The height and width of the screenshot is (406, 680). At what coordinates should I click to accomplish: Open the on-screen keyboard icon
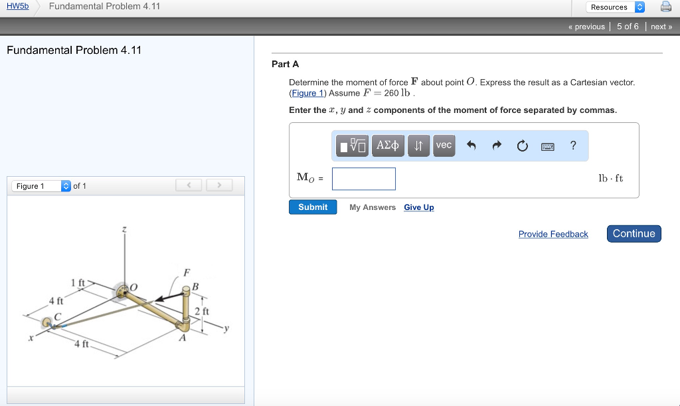548,146
